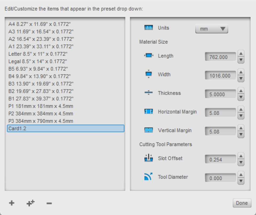Click the Units ruler icon
Viewport: 256px width, 215px height.
148,28
